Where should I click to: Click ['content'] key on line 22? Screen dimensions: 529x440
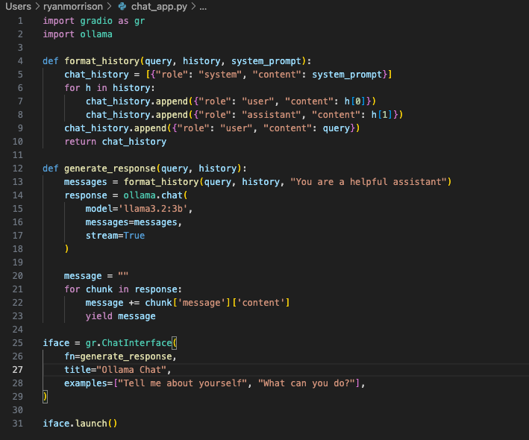261,303
